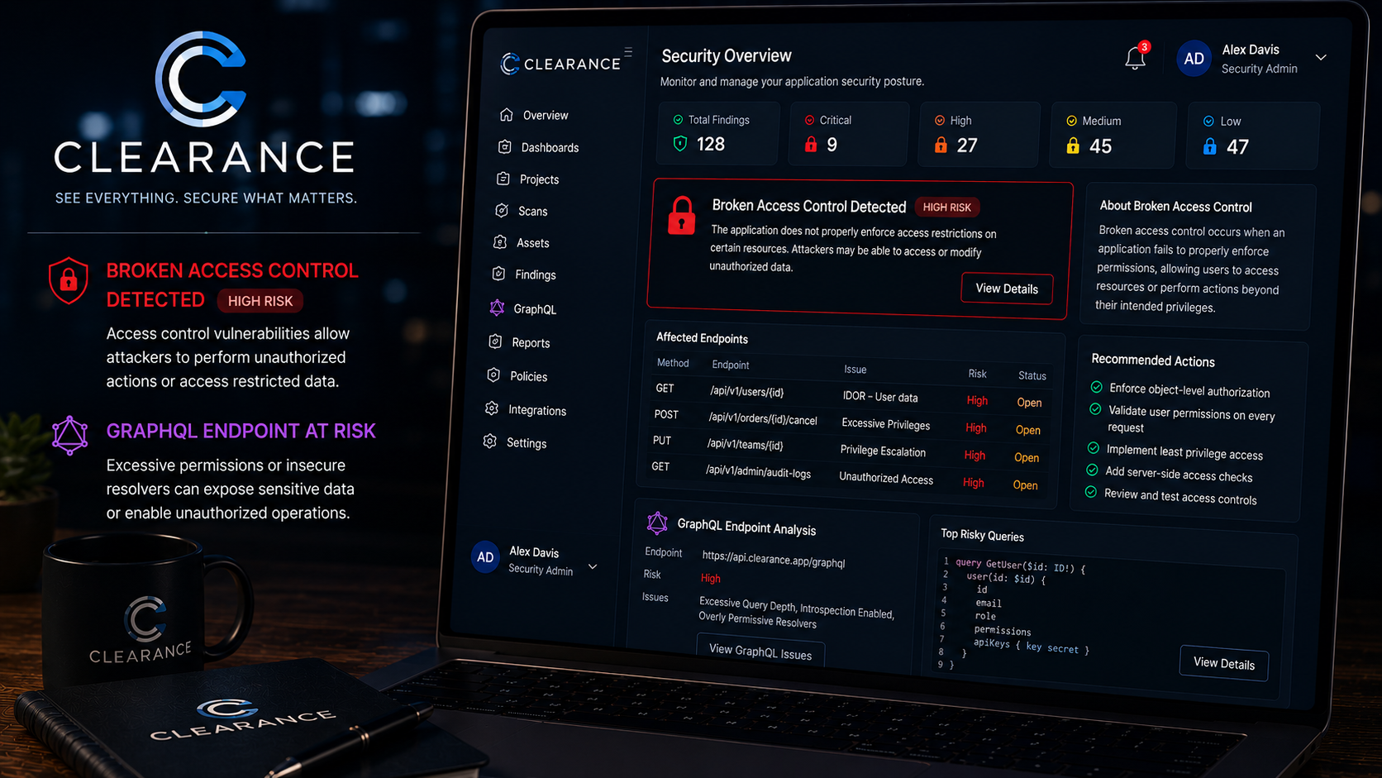Viewport: 1382px width, 778px height.
Task: Click the Assets sidebar icon
Action: coord(499,242)
